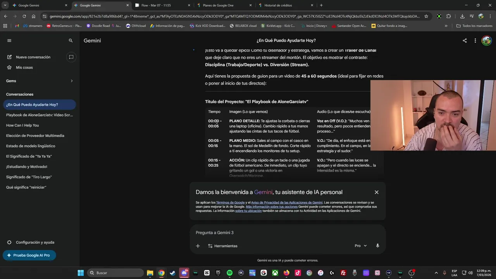Open the OVHcloud bookmark

tap(137, 26)
